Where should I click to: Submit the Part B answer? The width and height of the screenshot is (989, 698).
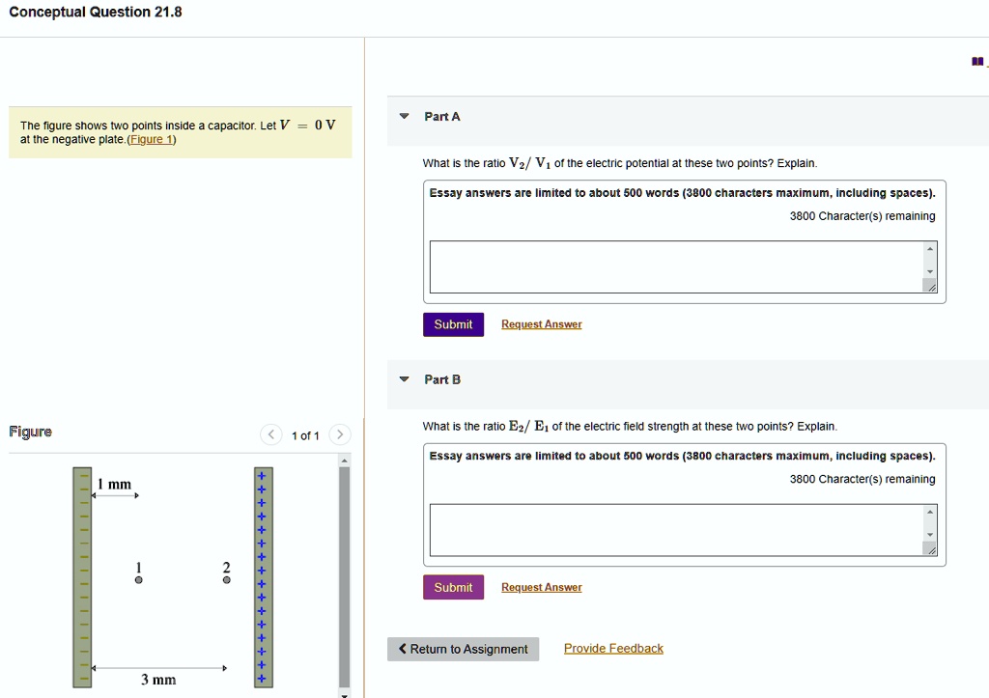[453, 587]
